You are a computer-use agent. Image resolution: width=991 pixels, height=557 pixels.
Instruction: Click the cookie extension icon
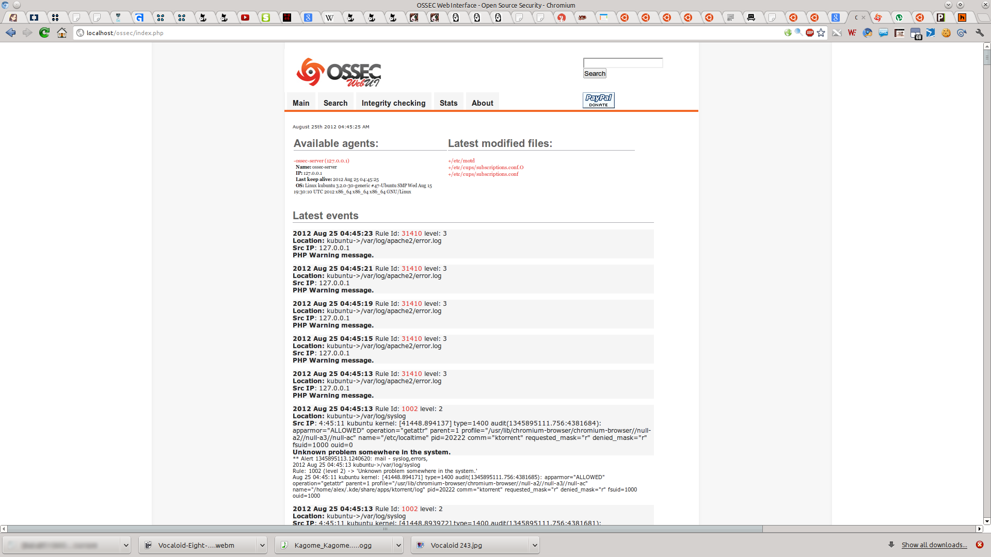[x=946, y=32]
